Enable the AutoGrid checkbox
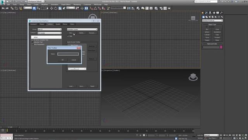 pos(207,27)
